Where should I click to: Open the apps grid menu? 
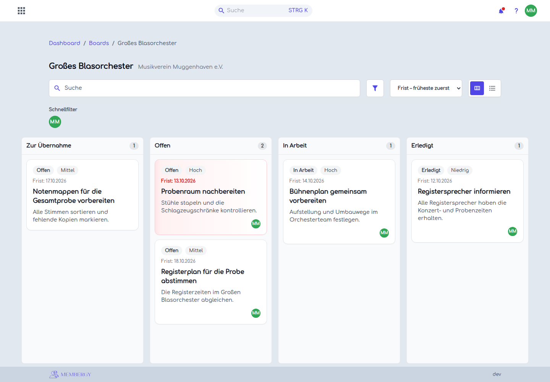[21, 11]
